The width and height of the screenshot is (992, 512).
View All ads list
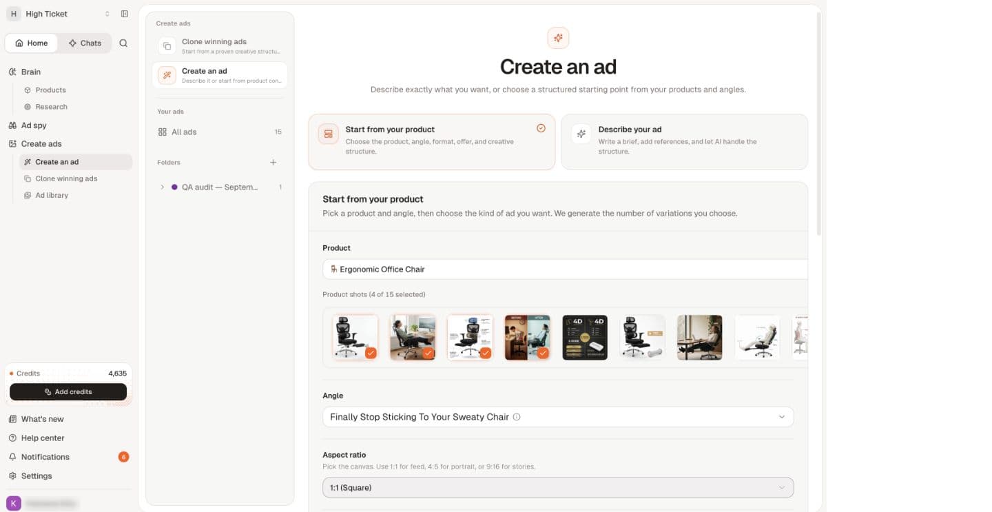[x=220, y=132]
